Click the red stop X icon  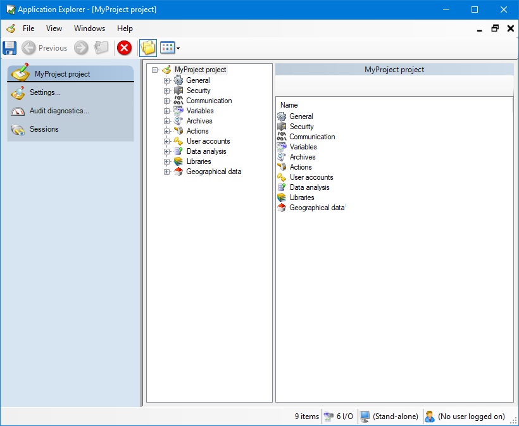pos(125,48)
